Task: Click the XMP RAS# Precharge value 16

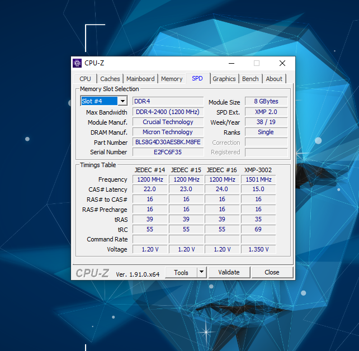Action: [258, 209]
